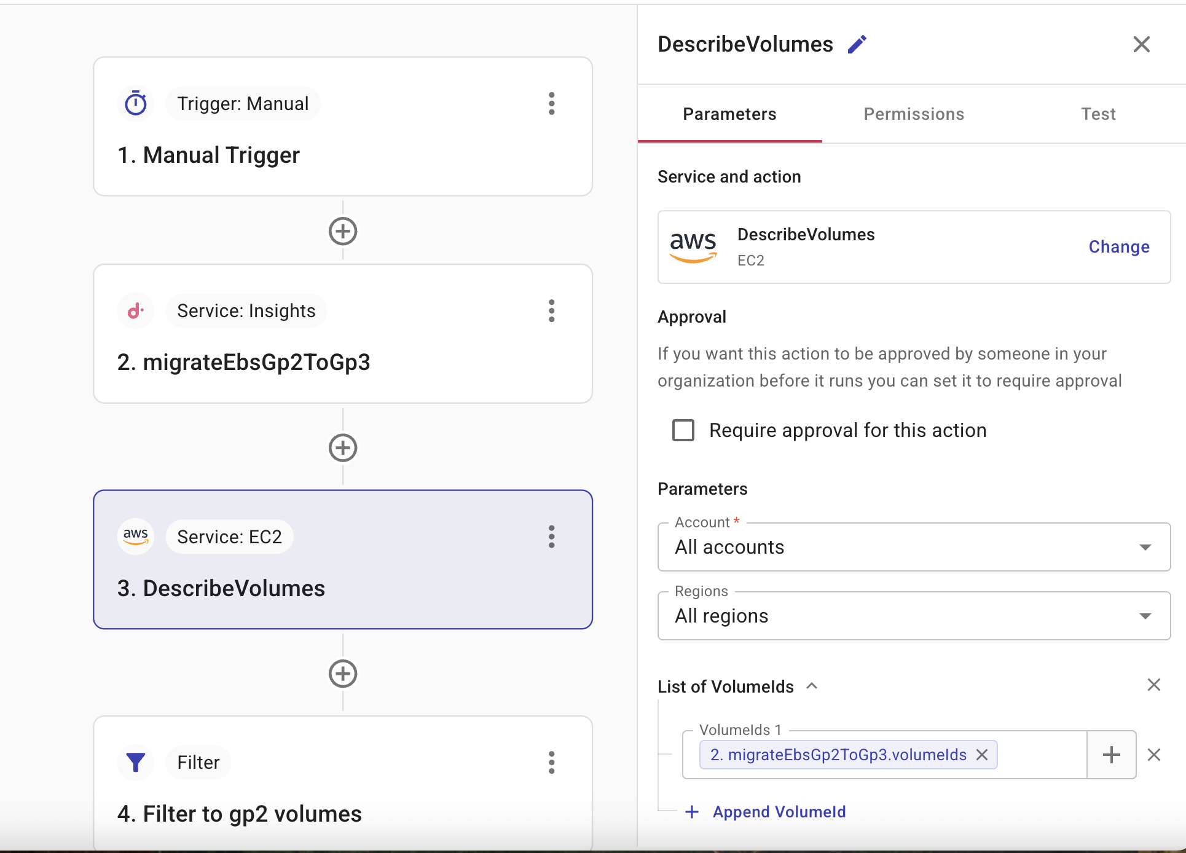1186x853 pixels.
Task: Remove the migrateEbsGp2ToGp3.volumeIds chip
Action: (x=982, y=755)
